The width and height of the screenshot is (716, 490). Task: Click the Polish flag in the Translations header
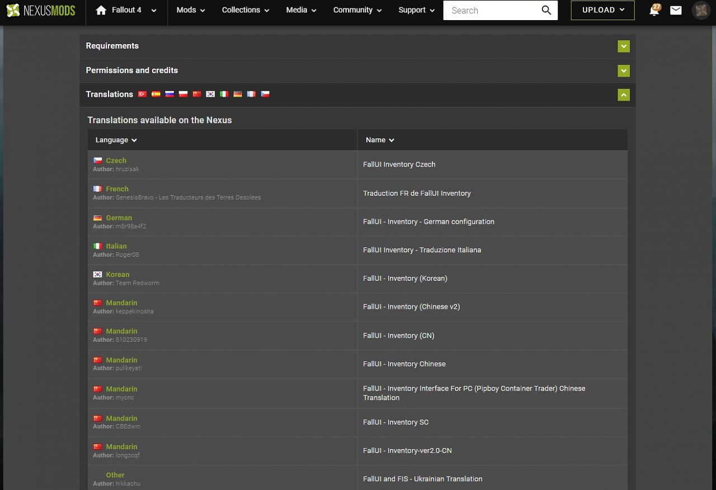click(x=183, y=94)
